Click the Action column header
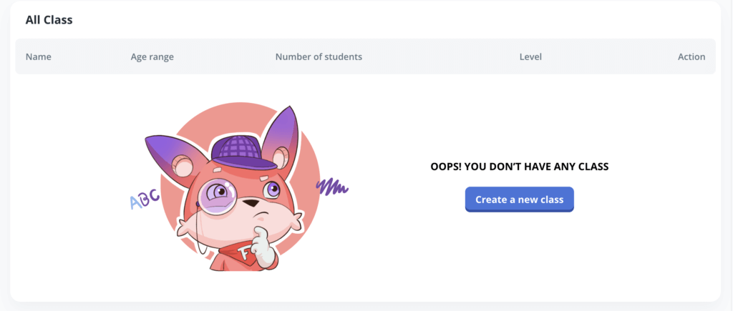Viewport: 733px width, 311px height. click(691, 56)
